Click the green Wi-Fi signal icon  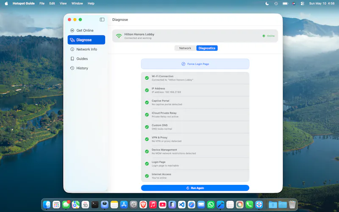[119, 36]
